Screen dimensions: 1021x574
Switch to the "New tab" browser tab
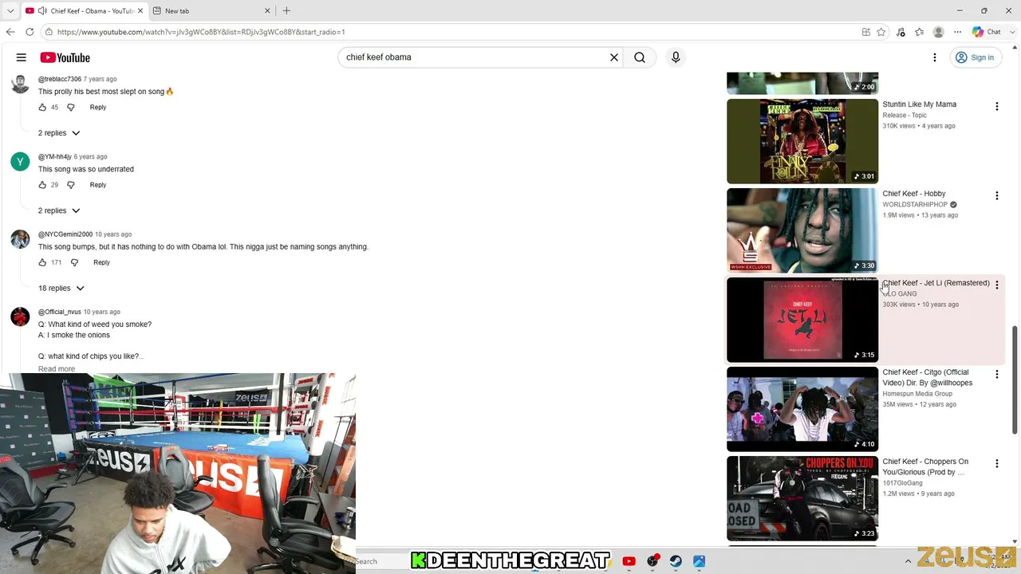point(211,11)
